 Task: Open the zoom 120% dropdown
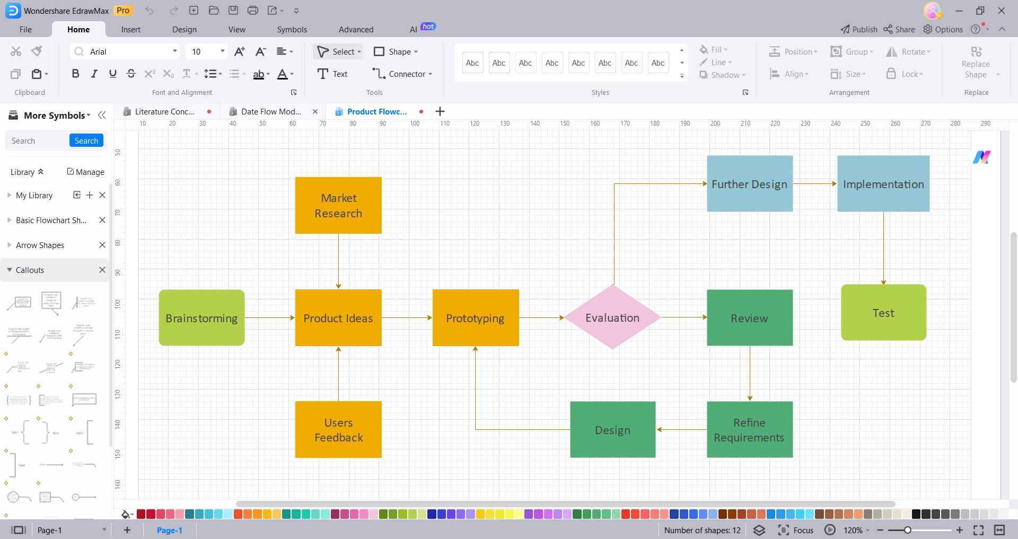point(867,531)
